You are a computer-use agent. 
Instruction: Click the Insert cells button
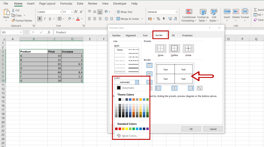click(x=227, y=15)
